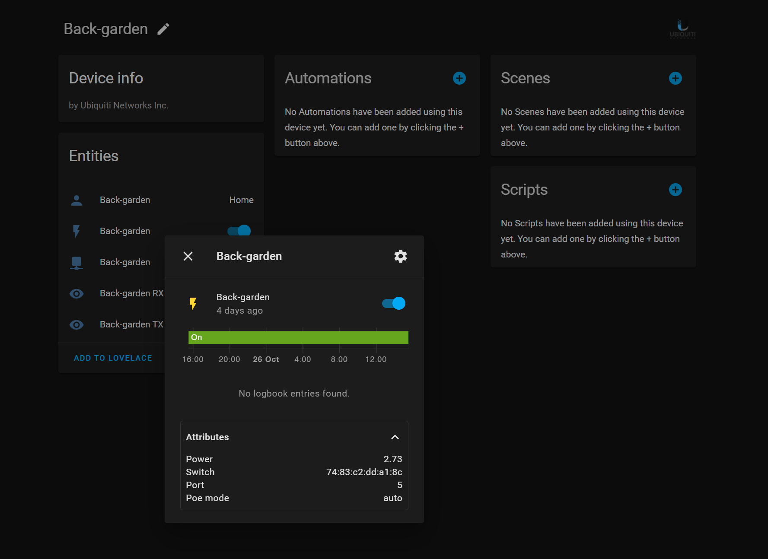The height and width of the screenshot is (559, 768).
Task: Close the Back-garden dialog
Action: point(188,256)
